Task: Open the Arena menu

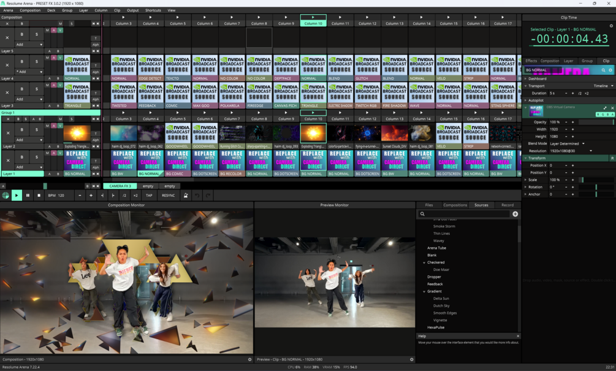Action: (x=8, y=10)
